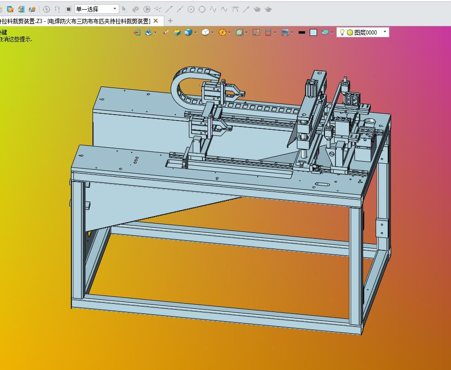The image size is (451, 370).
Task: Click the gear with cursor icon
Action: point(136,9)
